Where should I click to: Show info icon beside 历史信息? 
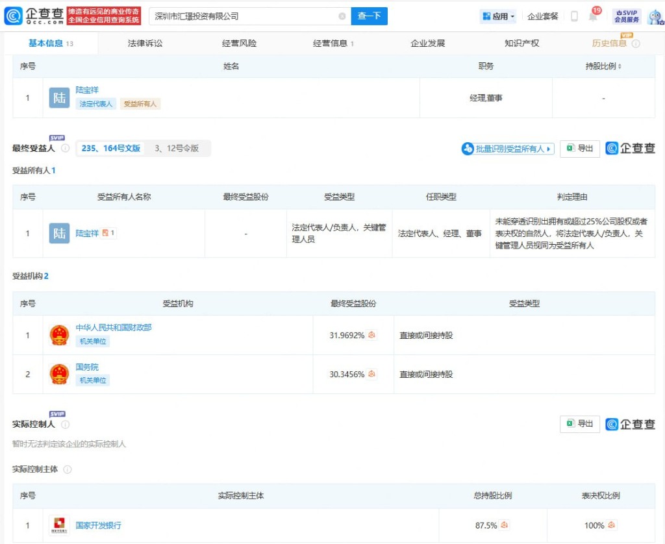click(x=636, y=43)
